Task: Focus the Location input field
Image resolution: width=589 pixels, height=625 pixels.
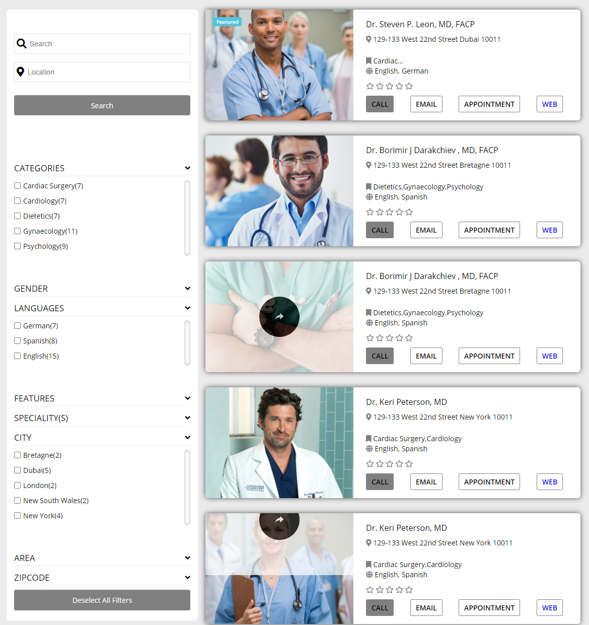Action: pyautogui.click(x=107, y=72)
